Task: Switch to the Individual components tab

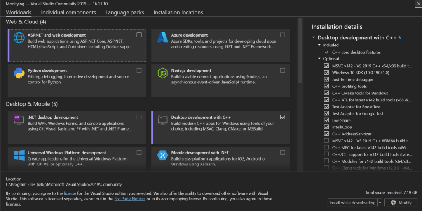Action: click(68, 12)
